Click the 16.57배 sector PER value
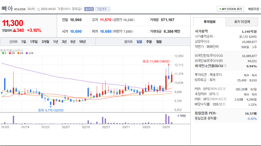 tap(251, 113)
